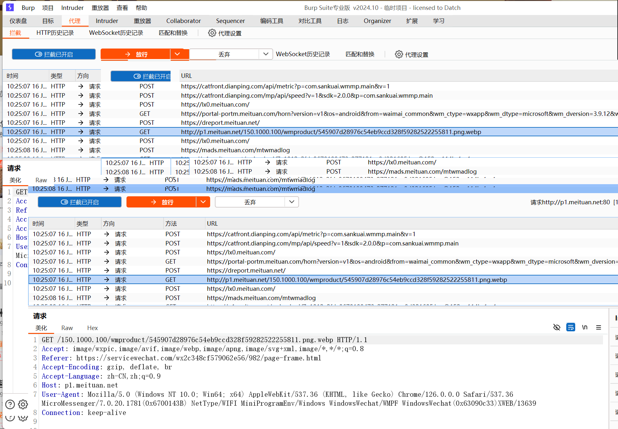Open the 帮助 menu in menu bar
This screenshot has height=429, width=618.
point(141,8)
